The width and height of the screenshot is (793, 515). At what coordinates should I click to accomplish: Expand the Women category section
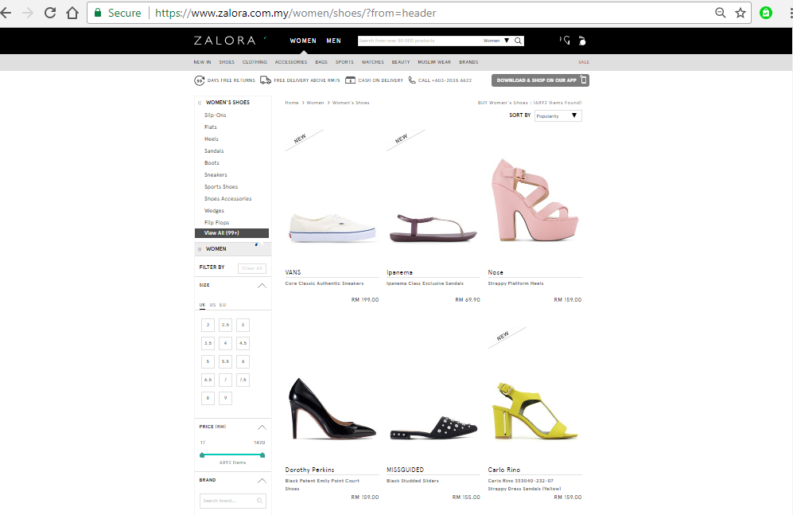pyautogui.click(x=200, y=249)
